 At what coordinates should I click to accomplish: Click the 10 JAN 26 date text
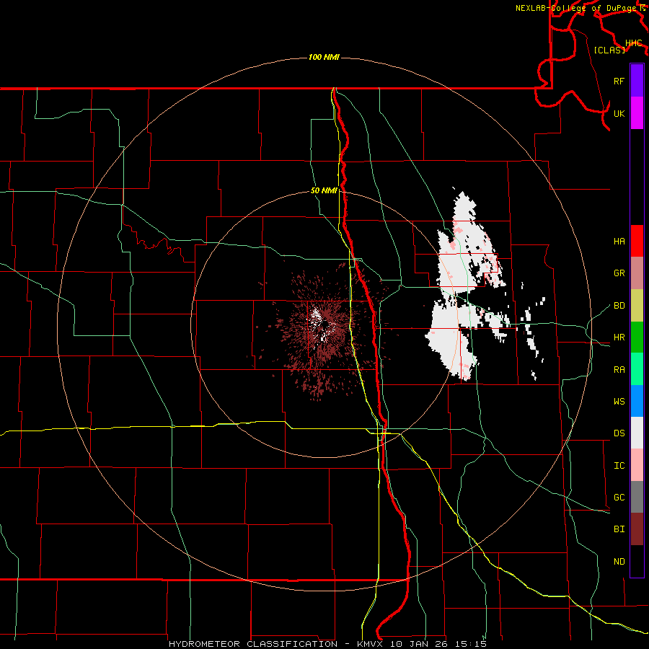coord(420,644)
